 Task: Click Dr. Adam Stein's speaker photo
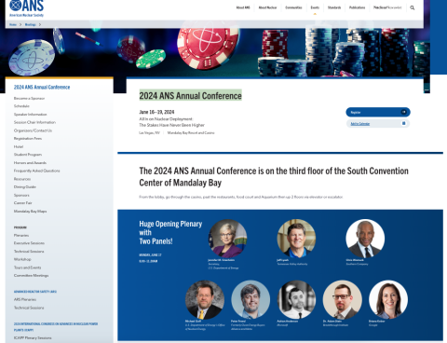(343, 299)
